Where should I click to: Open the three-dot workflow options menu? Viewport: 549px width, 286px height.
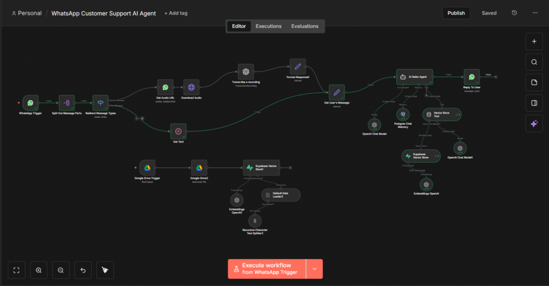coord(535,13)
